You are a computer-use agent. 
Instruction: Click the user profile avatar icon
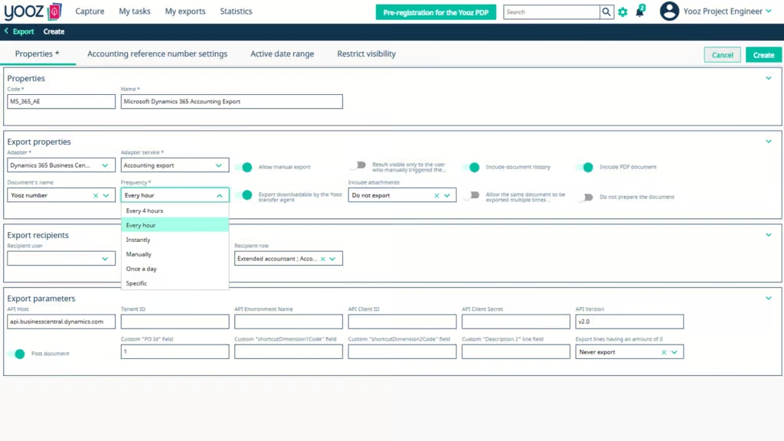pos(669,11)
